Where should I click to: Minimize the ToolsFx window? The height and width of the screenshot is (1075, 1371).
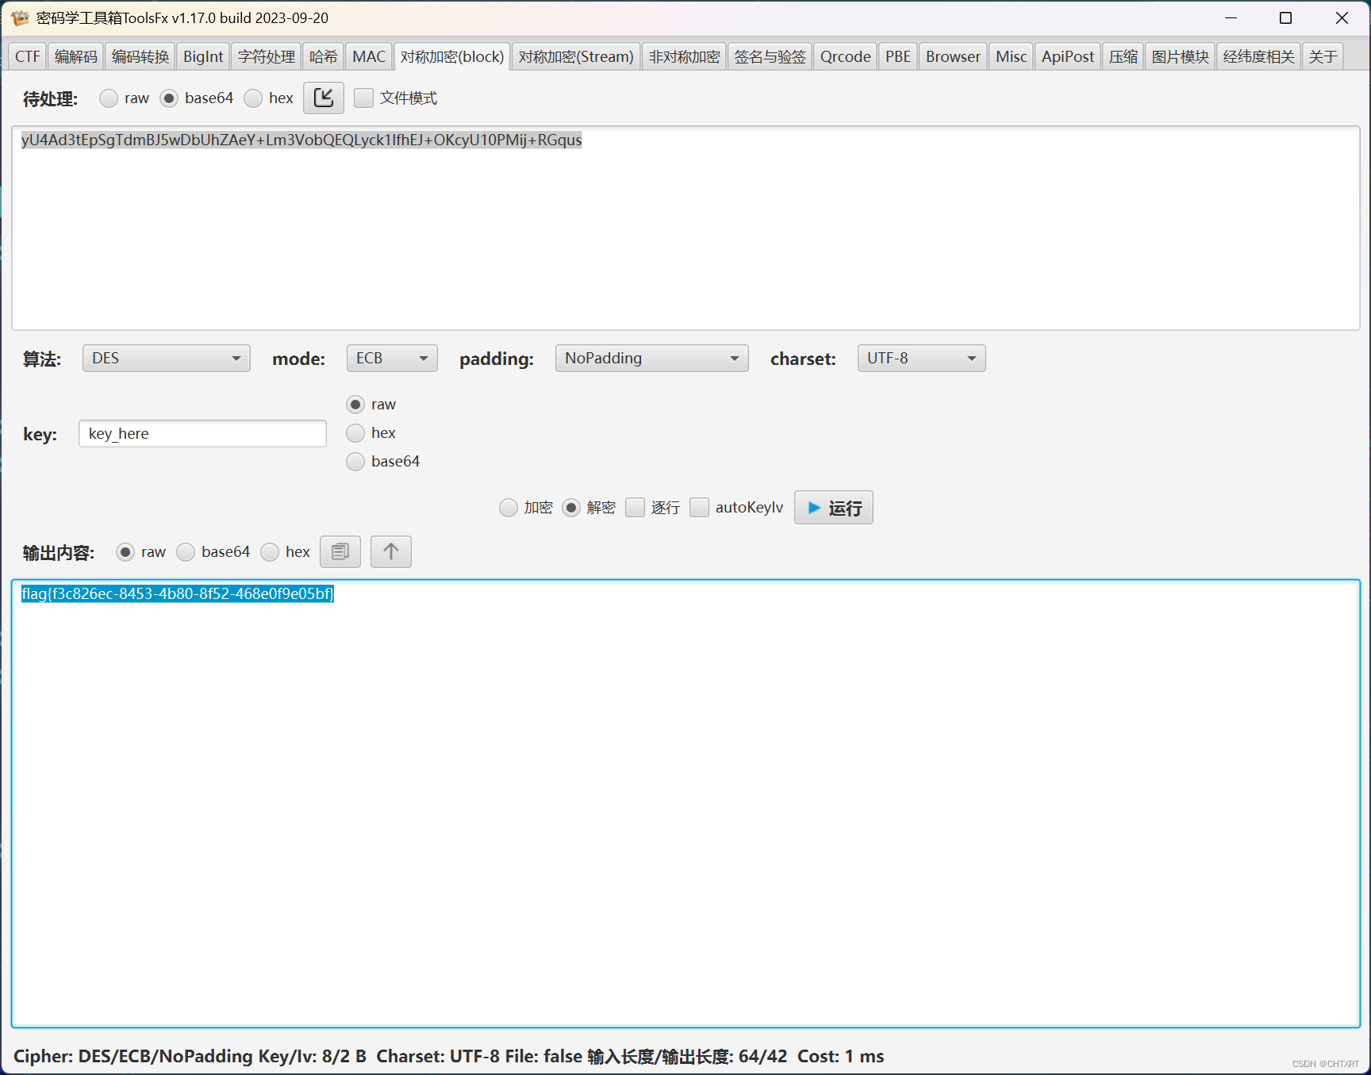pyautogui.click(x=1231, y=17)
